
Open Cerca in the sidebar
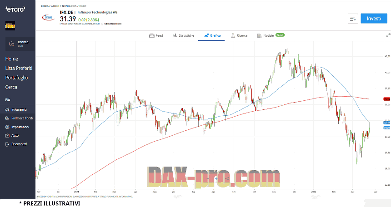point(11,87)
